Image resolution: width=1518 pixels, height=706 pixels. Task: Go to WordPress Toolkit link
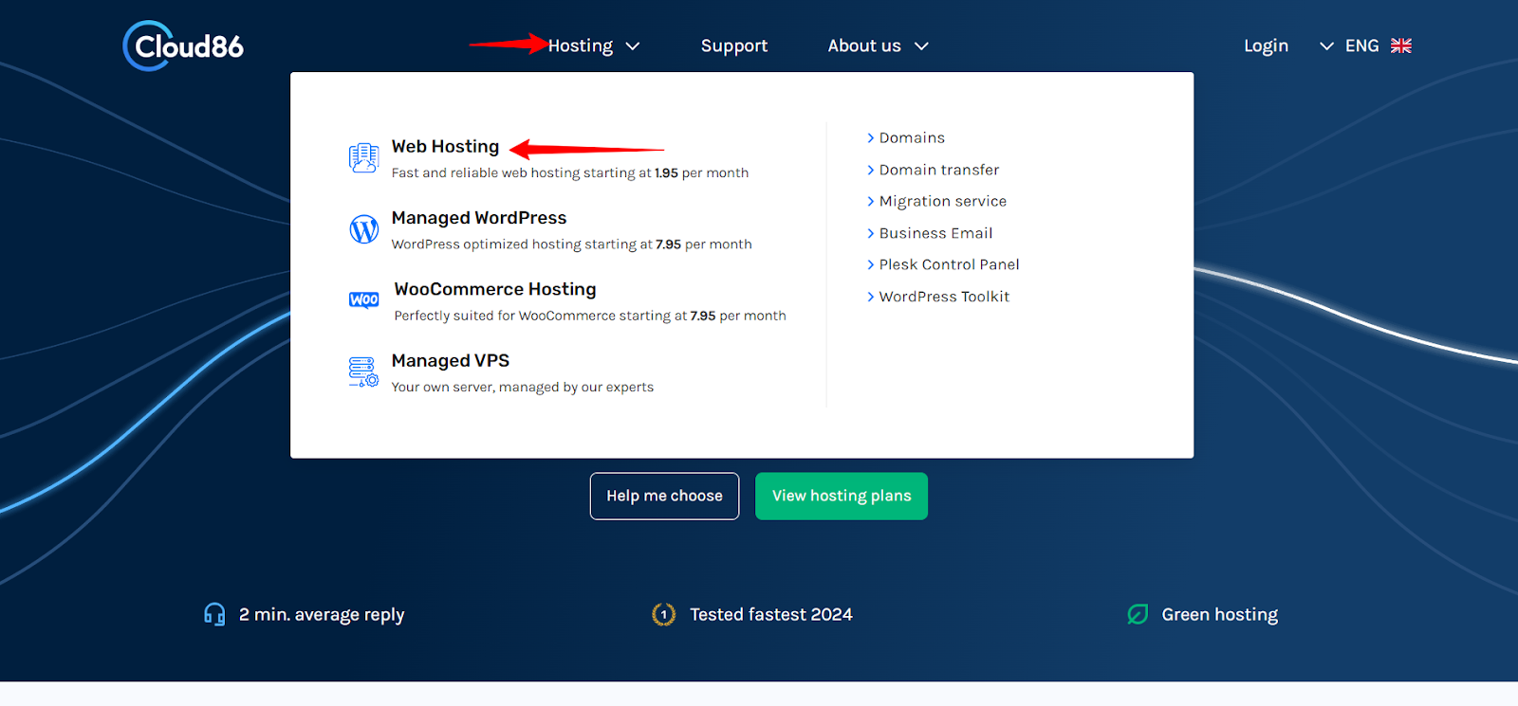944,297
